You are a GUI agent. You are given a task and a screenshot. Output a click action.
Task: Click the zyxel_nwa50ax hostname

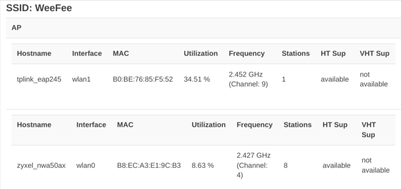point(41,165)
